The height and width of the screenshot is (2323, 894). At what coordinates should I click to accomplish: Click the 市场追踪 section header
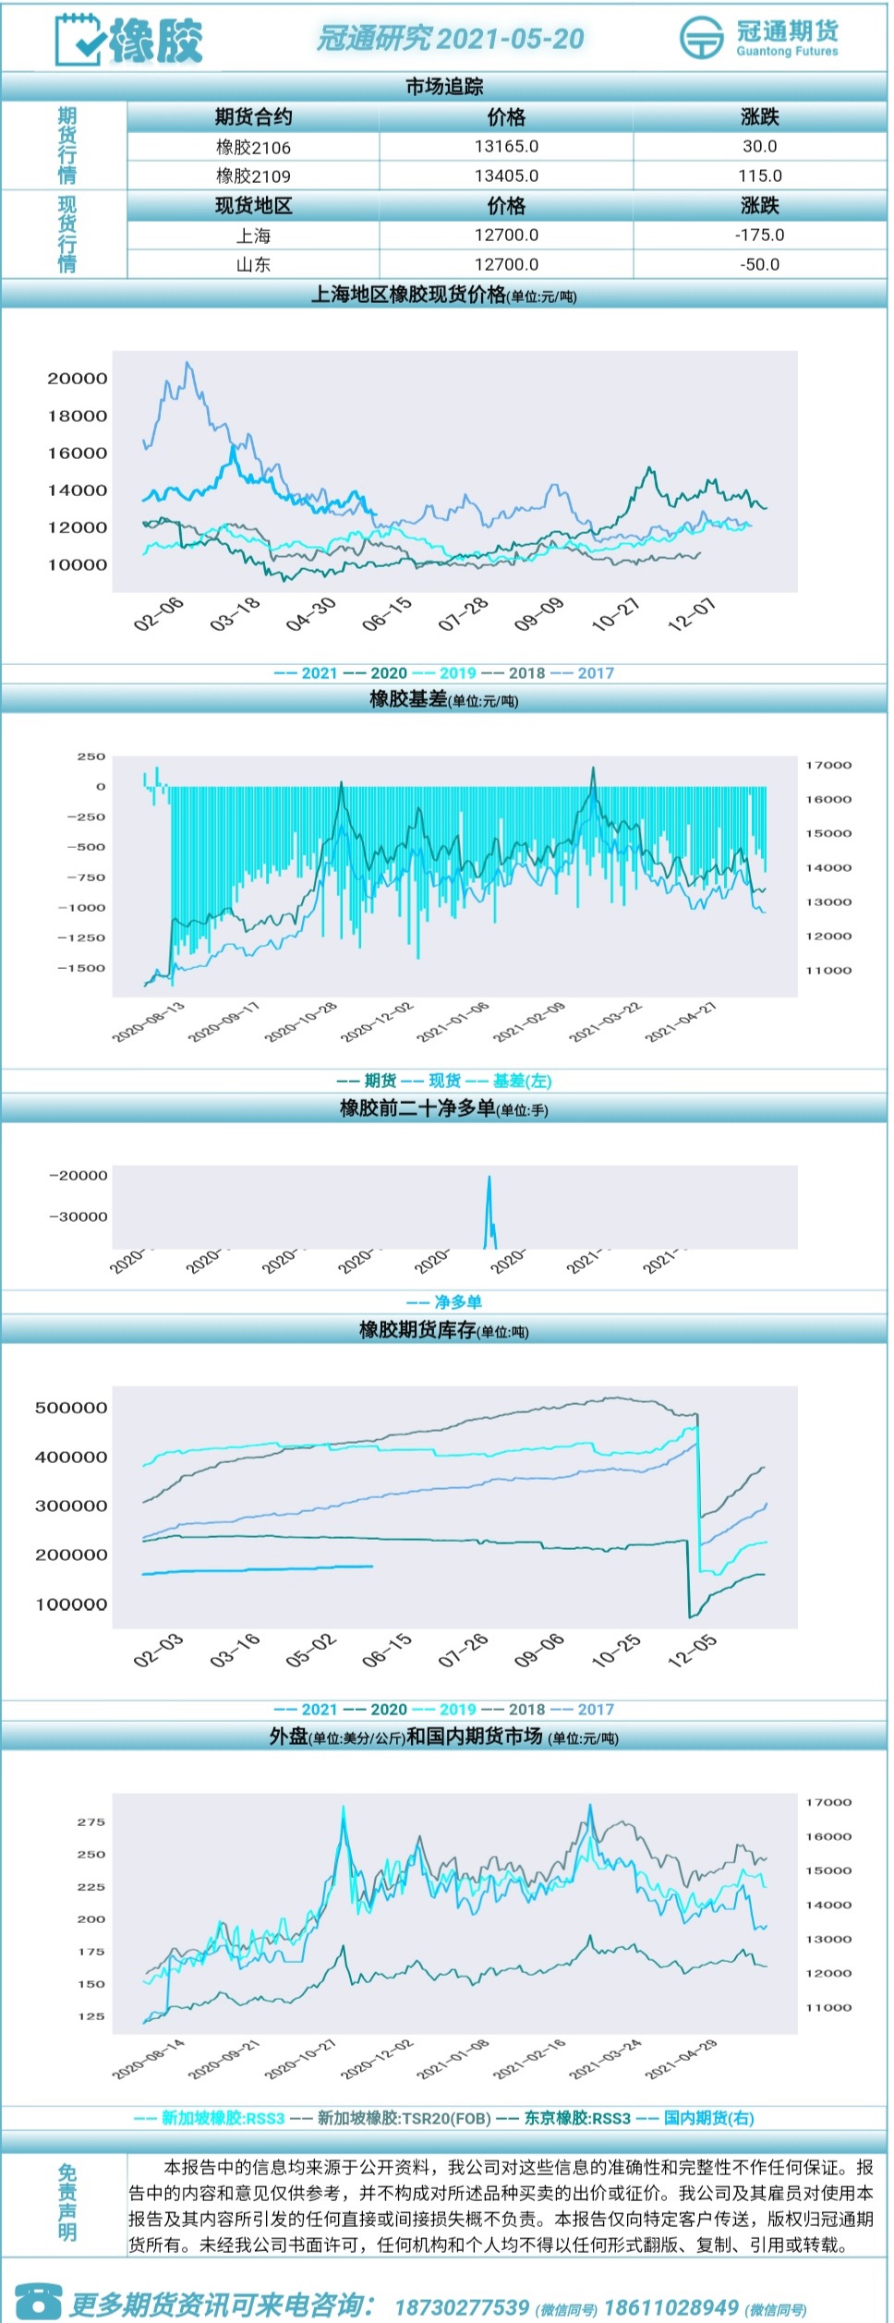pyautogui.click(x=444, y=87)
